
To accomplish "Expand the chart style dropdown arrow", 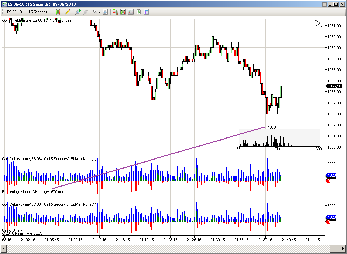I will [x=62, y=12].
